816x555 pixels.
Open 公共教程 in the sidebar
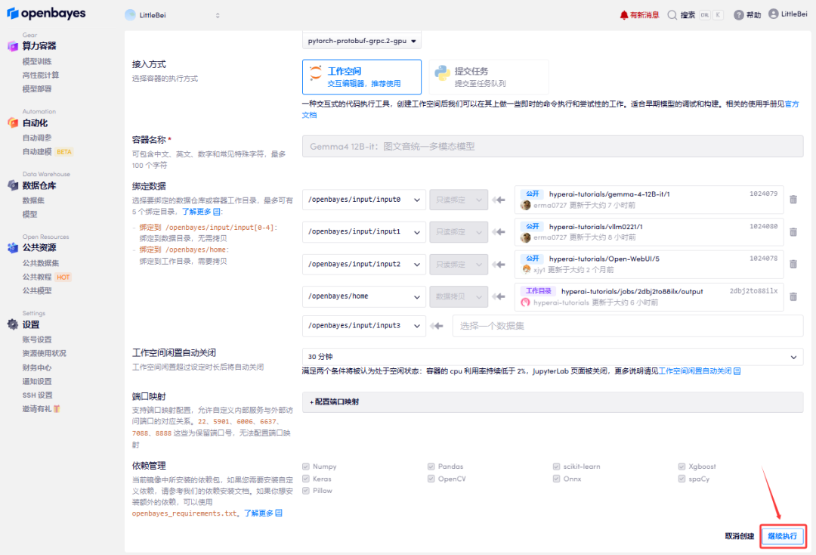point(37,277)
